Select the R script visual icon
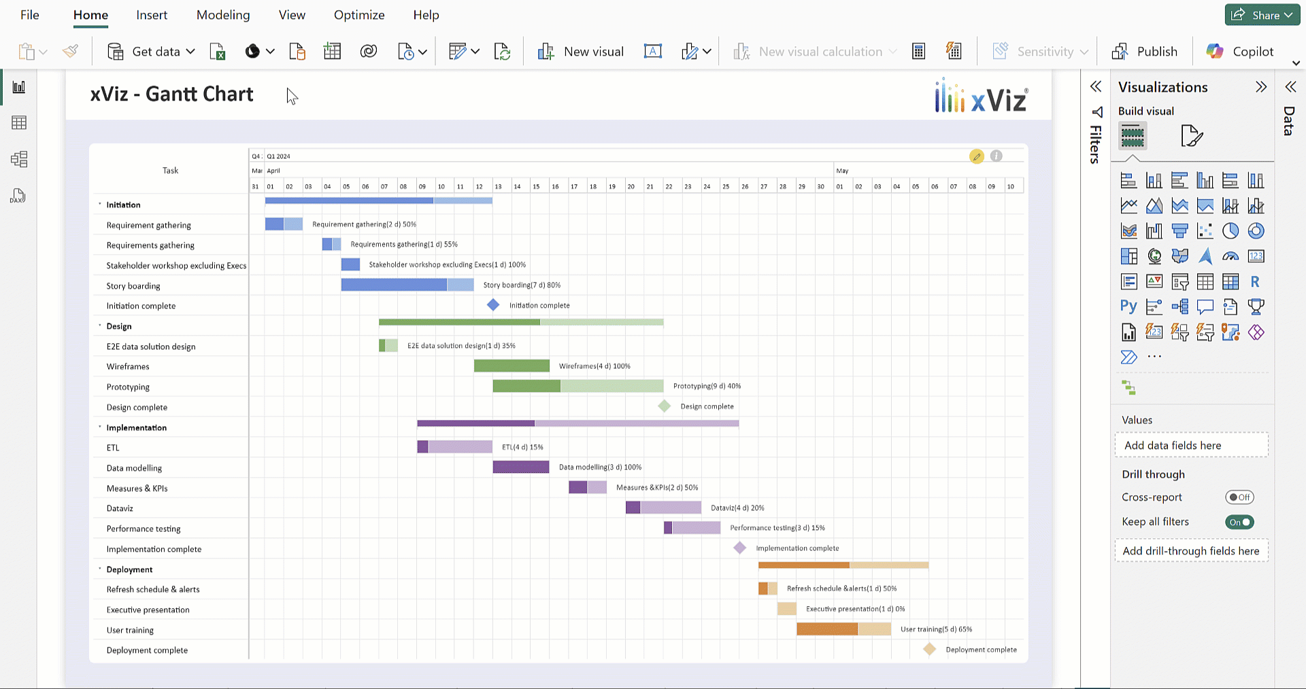Screen dimensions: 1306x689 [x=1255, y=281]
